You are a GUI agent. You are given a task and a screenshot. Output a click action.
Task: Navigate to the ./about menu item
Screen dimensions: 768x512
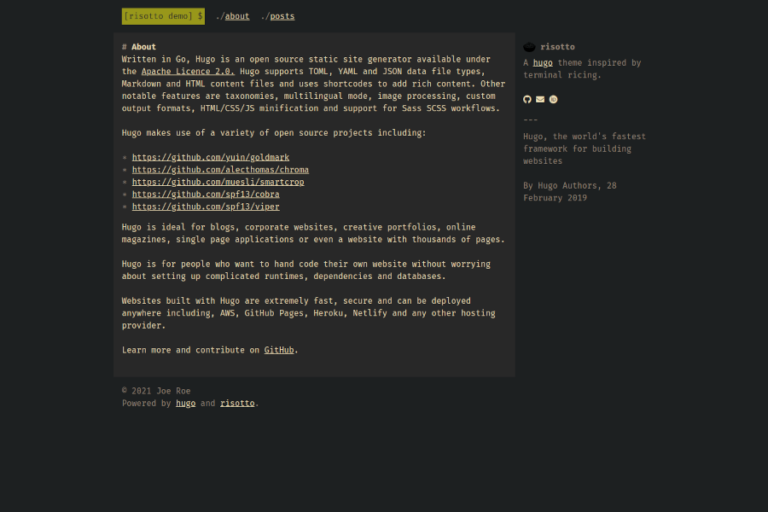click(236, 16)
